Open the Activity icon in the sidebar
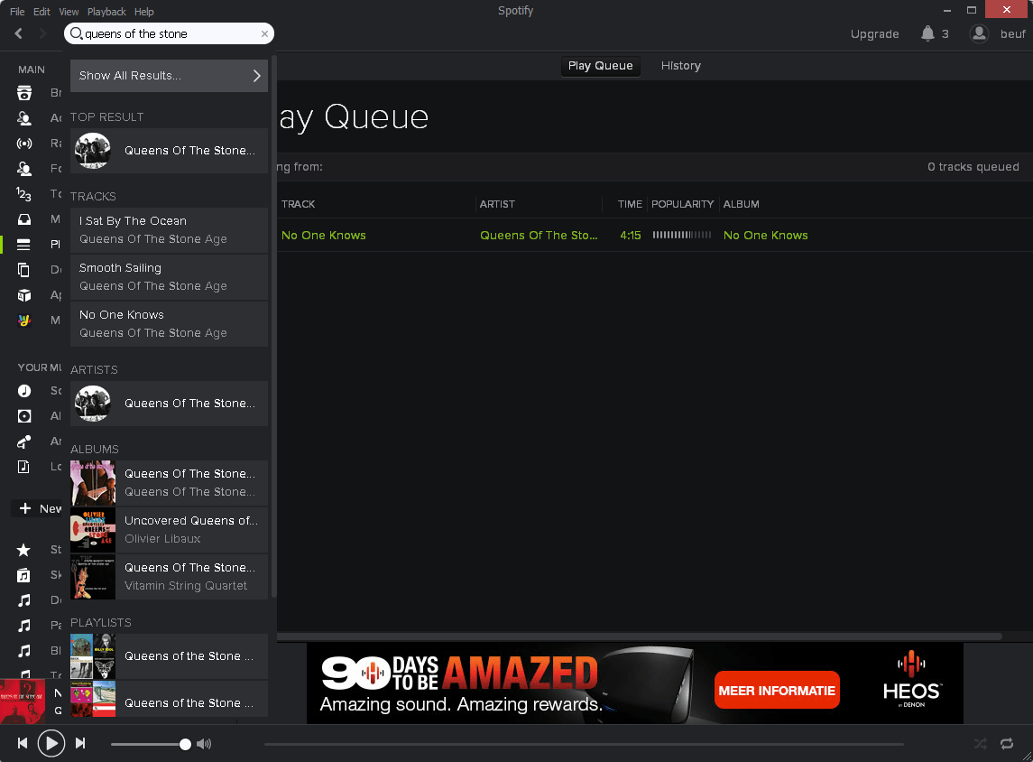This screenshot has width=1033, height=762. pyautogui.click(x=24, y=118)
